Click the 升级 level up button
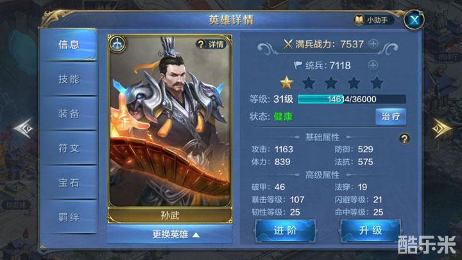This screenshot has width=462, height=260. tap(371, 231)
